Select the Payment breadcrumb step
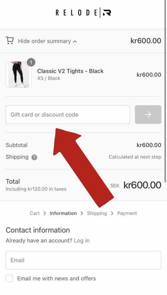Image resolution: width=167 pixels, height=295 pixels. 127,213
